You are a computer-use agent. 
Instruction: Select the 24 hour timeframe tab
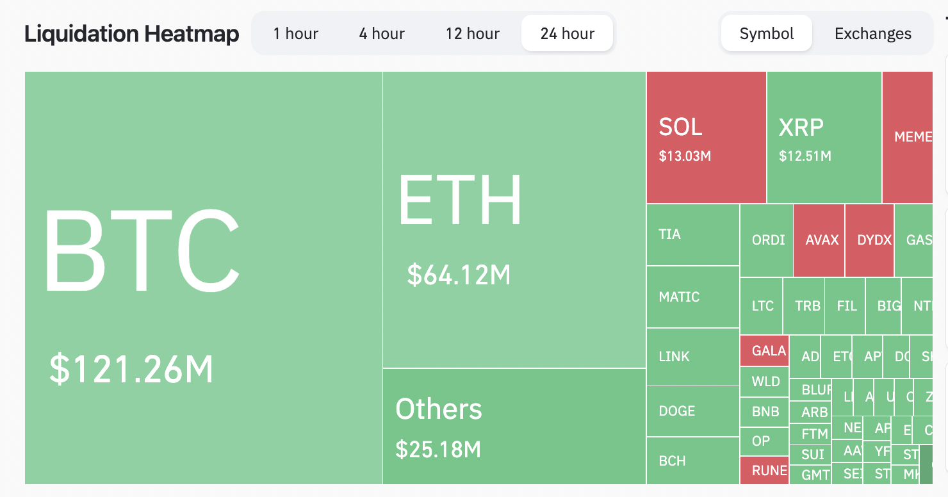568,33
